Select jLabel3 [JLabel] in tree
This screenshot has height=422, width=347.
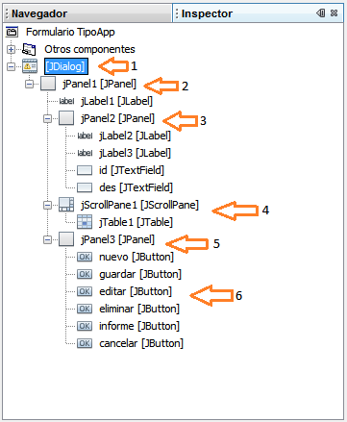coord(135,153)
